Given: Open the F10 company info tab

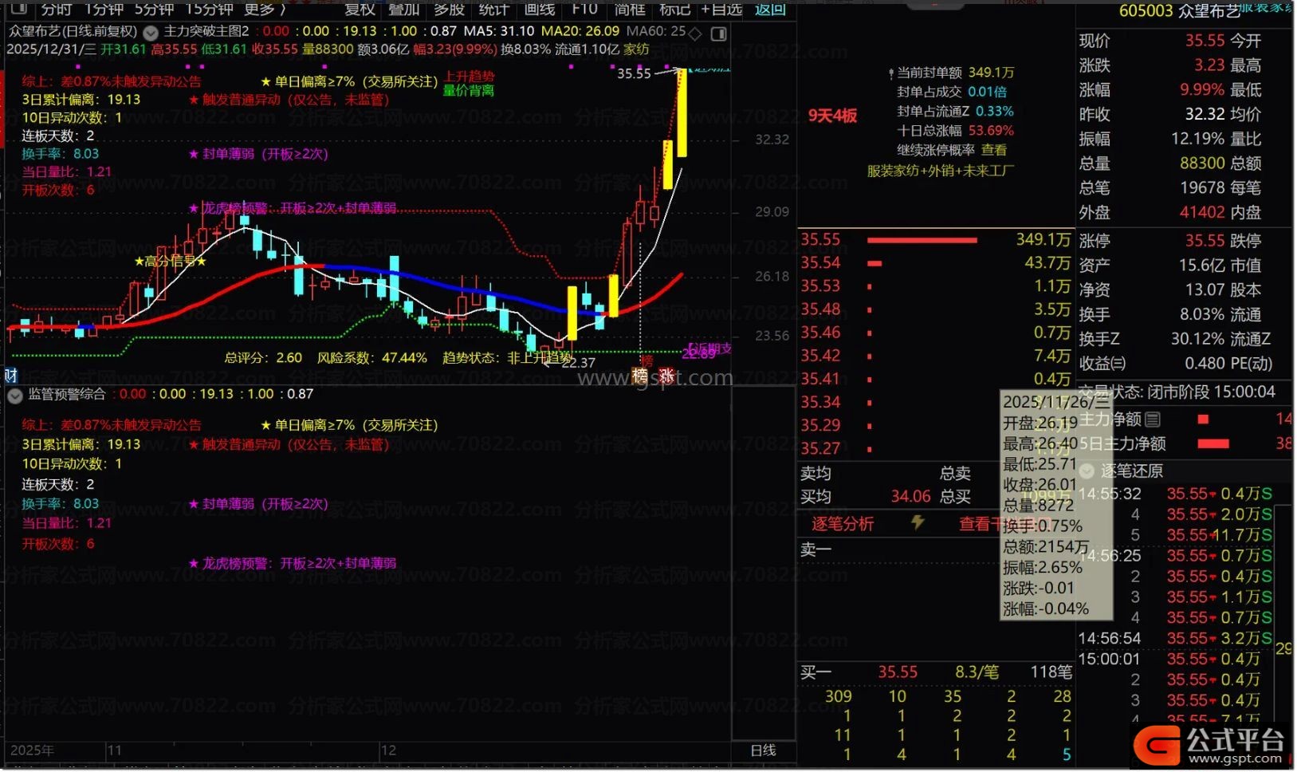Looking at the screenshot, I should pos(584,9).
